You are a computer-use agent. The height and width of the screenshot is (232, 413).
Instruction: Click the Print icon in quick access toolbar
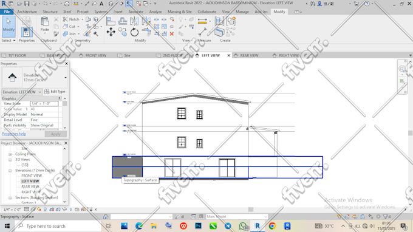tap(67, 4)
